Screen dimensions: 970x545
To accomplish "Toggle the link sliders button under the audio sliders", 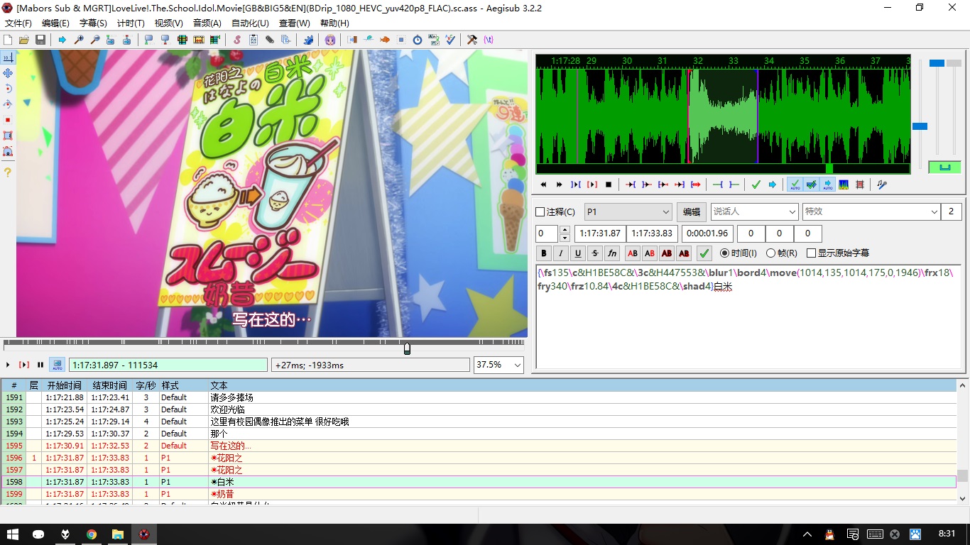I will click(944, 167).
